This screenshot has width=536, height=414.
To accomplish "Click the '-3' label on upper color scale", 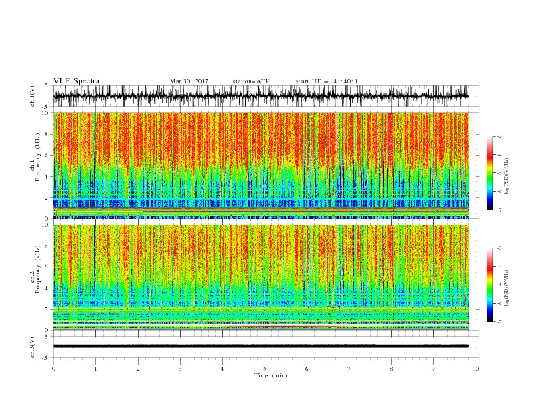I will click(499, 136).
